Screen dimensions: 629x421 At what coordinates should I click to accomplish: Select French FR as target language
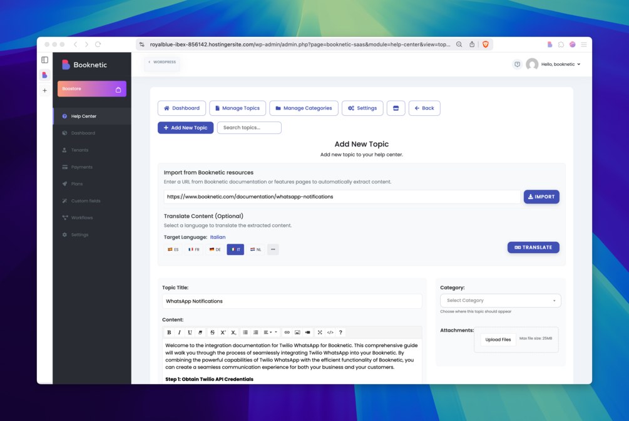tap(194, 249)
